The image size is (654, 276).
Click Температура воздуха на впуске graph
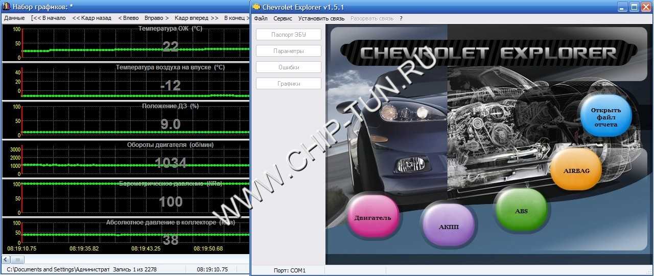(126, 82)
